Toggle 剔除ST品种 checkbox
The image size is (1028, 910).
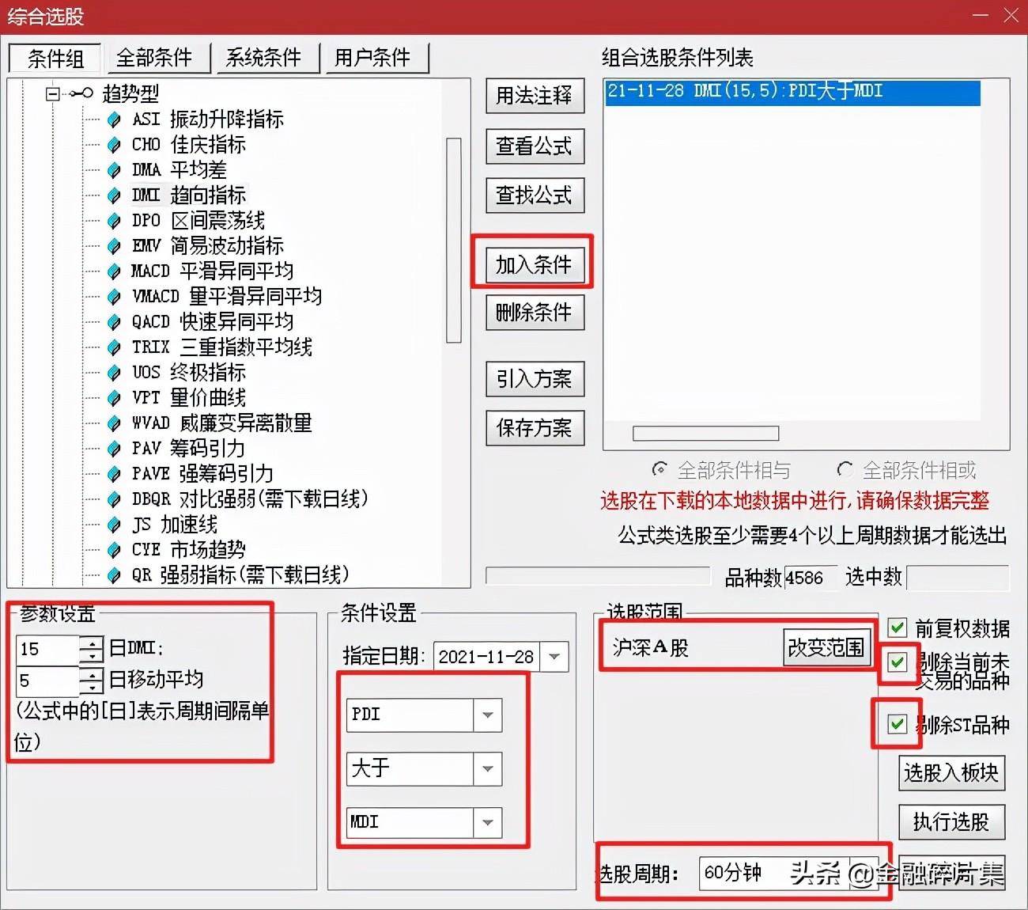pyautogui.click(x=897, y=723)
